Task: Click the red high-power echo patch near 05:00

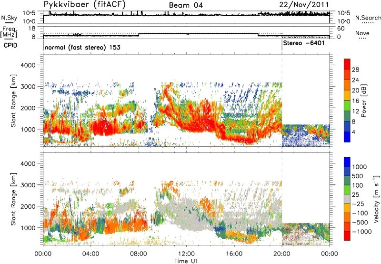Action: 103,128
